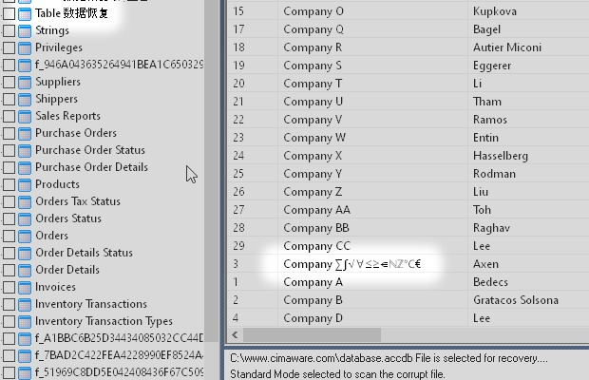This screenshot has height=380, width=589.
Task: Open the Inventory Transaction Types table
Action: (104, 321)
